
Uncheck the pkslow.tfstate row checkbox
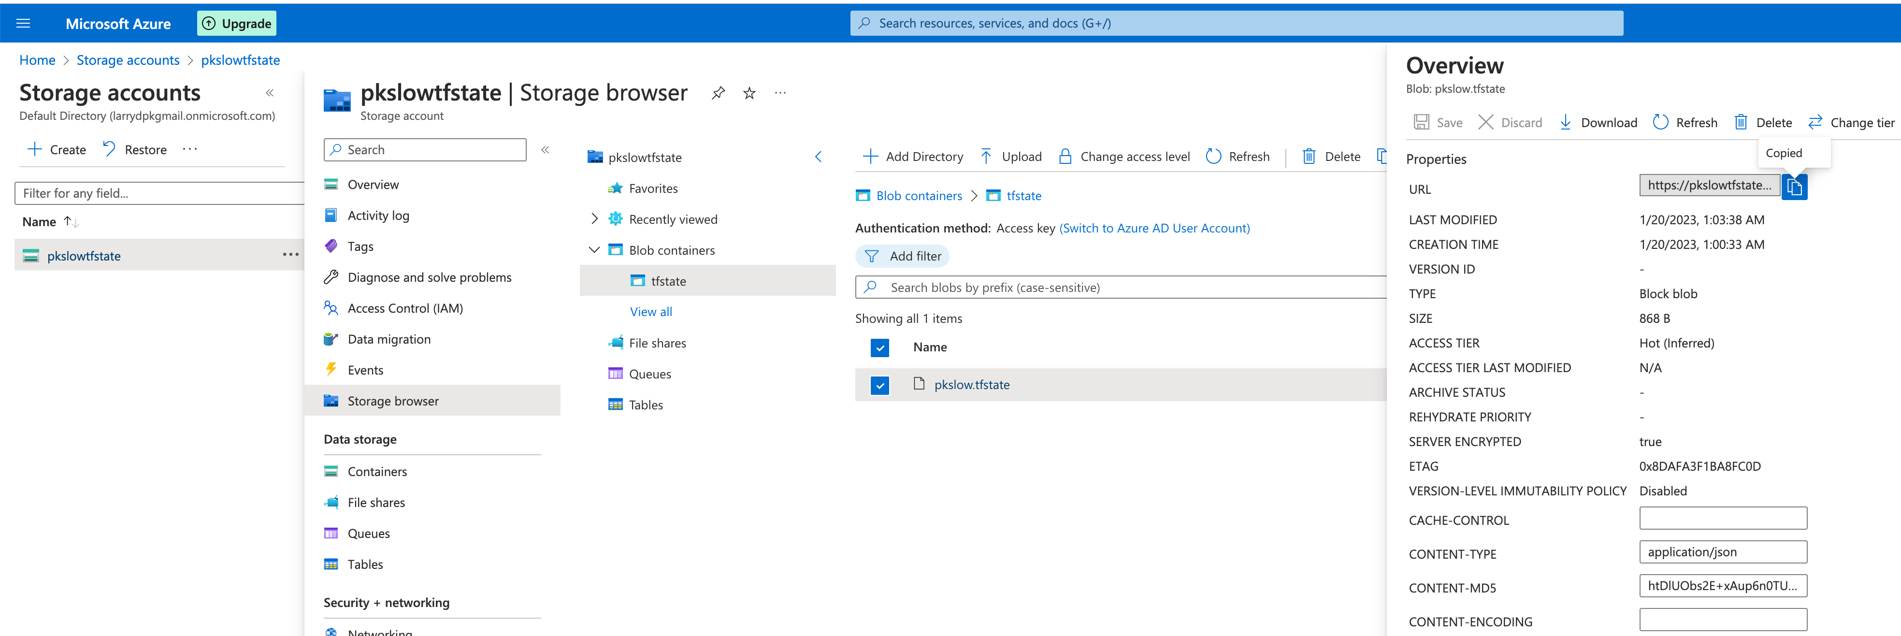coord(879,385)
